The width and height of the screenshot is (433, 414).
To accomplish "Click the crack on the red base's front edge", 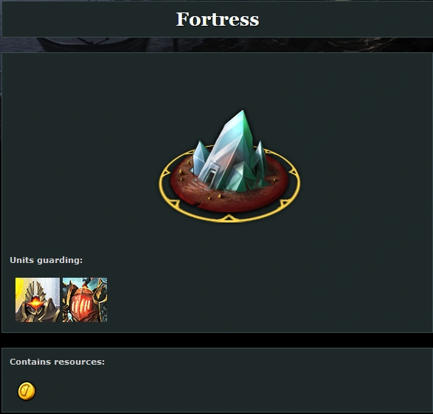I will tap(195, 204).
